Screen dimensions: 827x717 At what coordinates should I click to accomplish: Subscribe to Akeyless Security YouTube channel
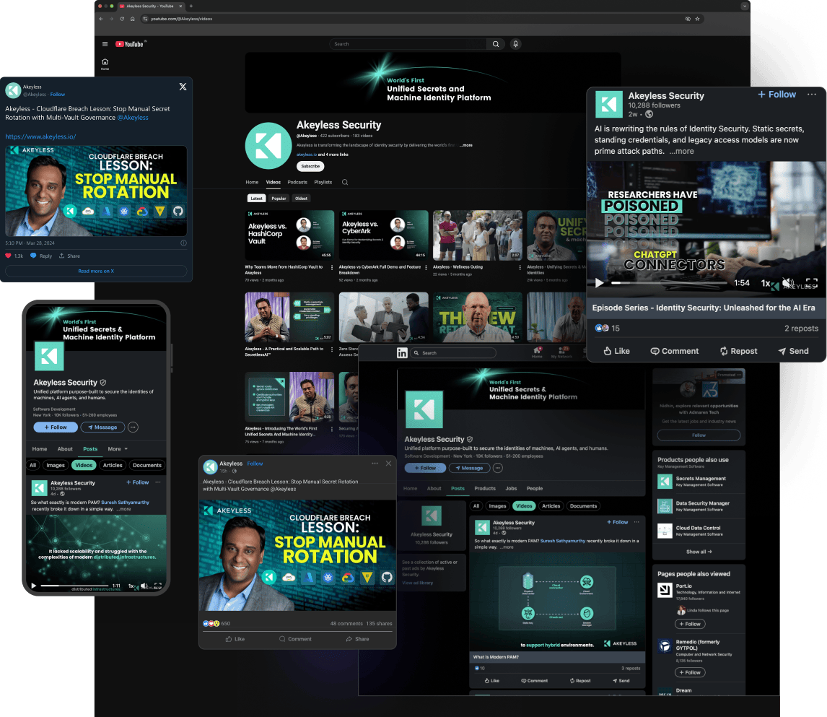pos(310,167)
